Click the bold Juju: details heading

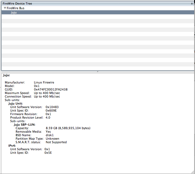[6, 75]
